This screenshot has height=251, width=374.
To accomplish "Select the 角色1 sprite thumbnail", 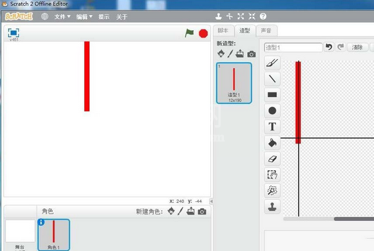I will click(x=54, y=235).
